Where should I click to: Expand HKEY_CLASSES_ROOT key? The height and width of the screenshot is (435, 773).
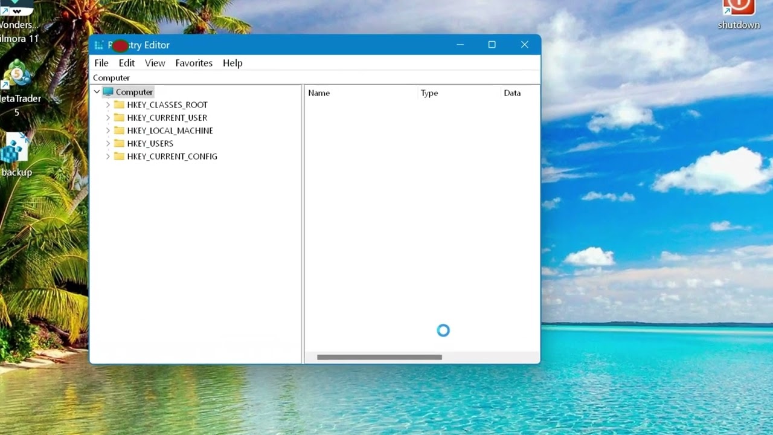108,105
